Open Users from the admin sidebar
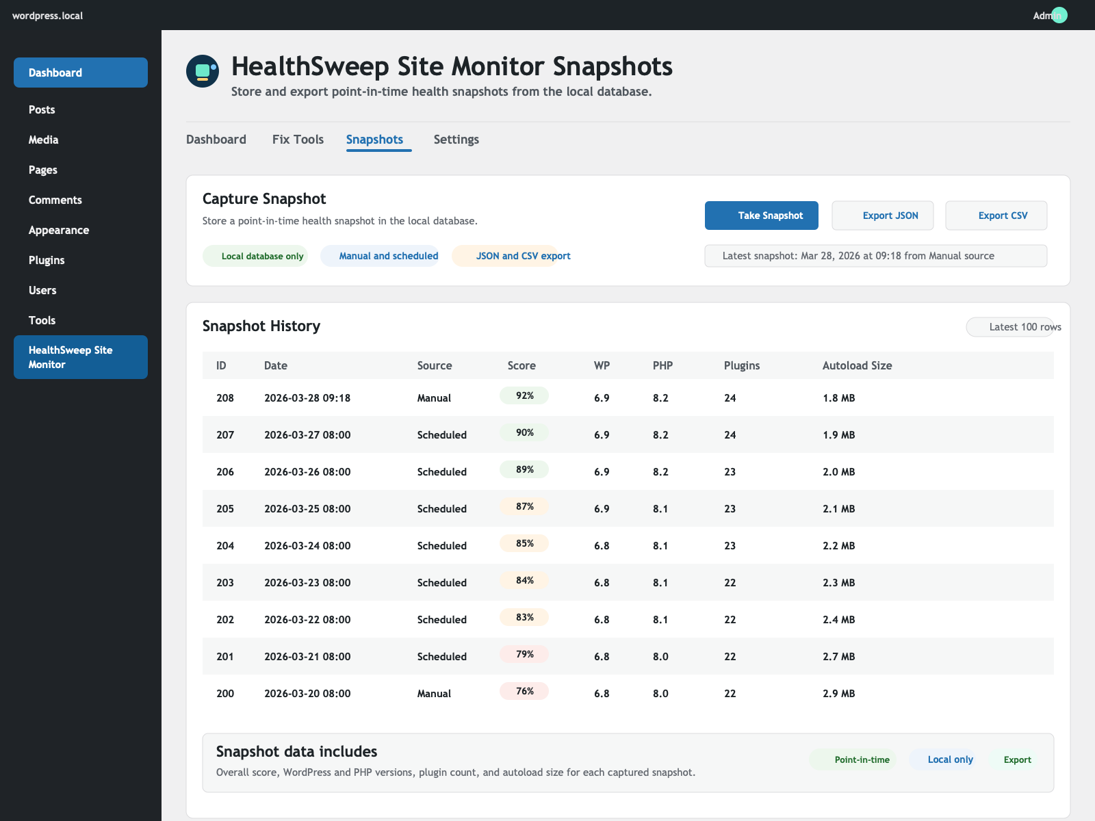1095x821 pixels. (x=42, y=290)
